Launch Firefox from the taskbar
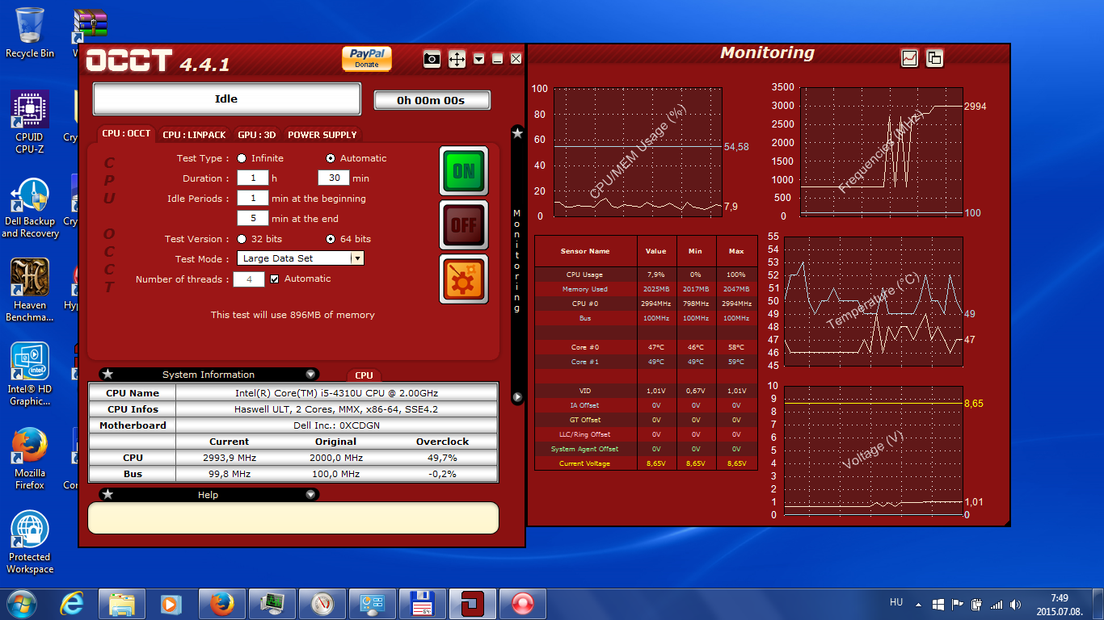The image size is (1104, 620). pos(221,604)
